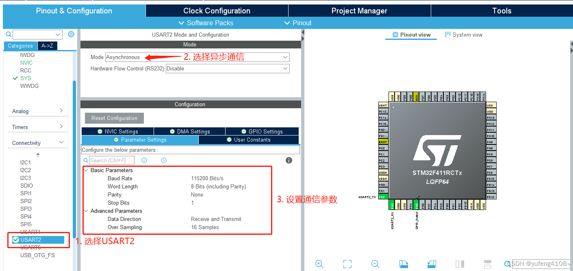Click the VBAT pin on the chip
The width and height of the screenshot is (573, 271).
point(383,105)
